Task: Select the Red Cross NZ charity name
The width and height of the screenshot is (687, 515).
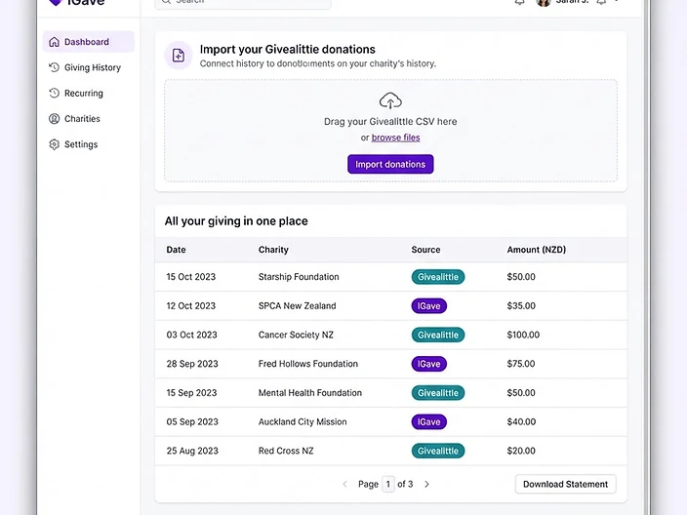Action: pyautogui.click(x=286, y=451)
